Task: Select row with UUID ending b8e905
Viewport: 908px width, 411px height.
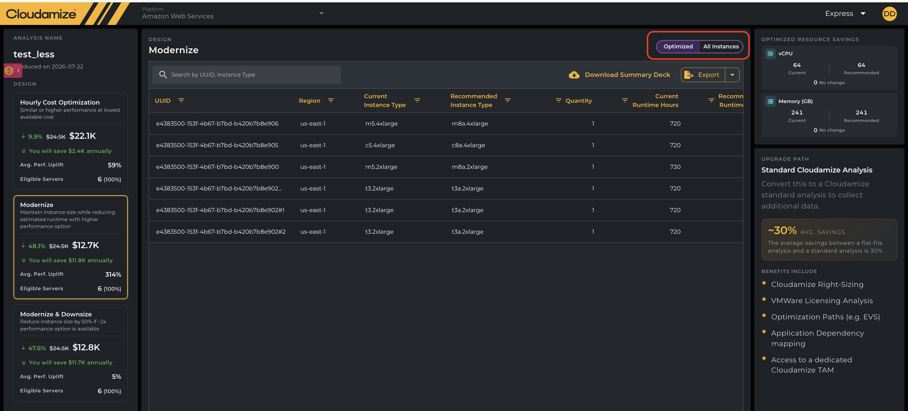Action: [446, 145]
